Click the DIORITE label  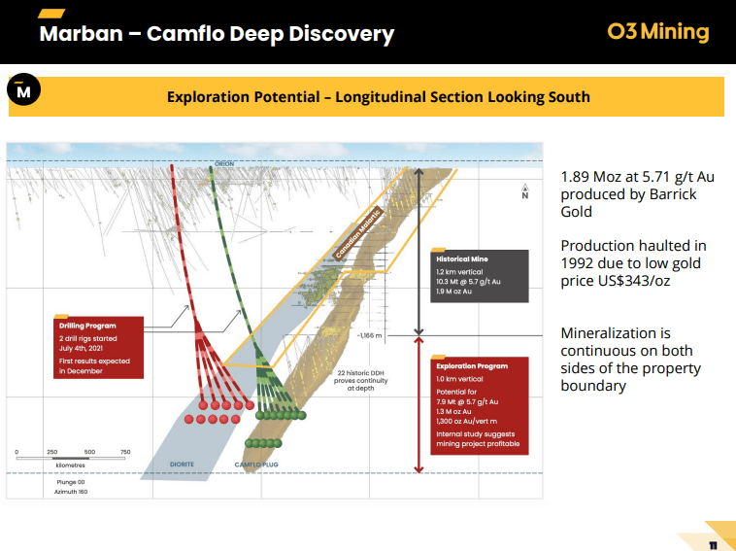click(x=182, y=465)
